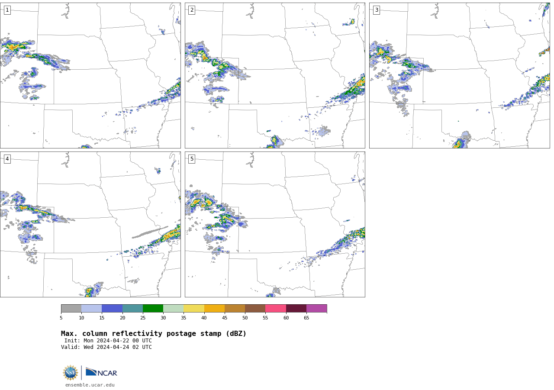Open ensemble member 4 reflectivity map
Screen dimensions: 554x390
90,224
